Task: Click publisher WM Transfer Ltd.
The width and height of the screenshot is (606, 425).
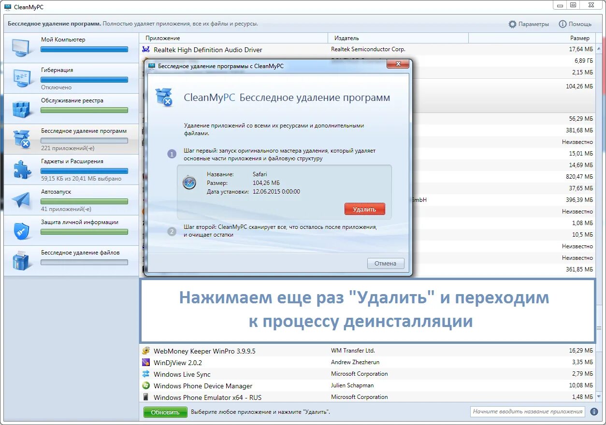Action: pos(353,351)
